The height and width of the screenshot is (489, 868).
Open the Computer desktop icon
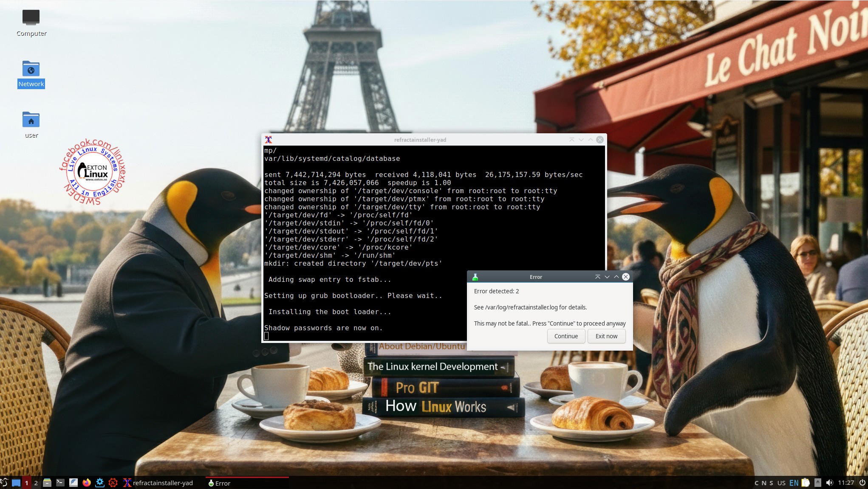click(x=31, y=18)
